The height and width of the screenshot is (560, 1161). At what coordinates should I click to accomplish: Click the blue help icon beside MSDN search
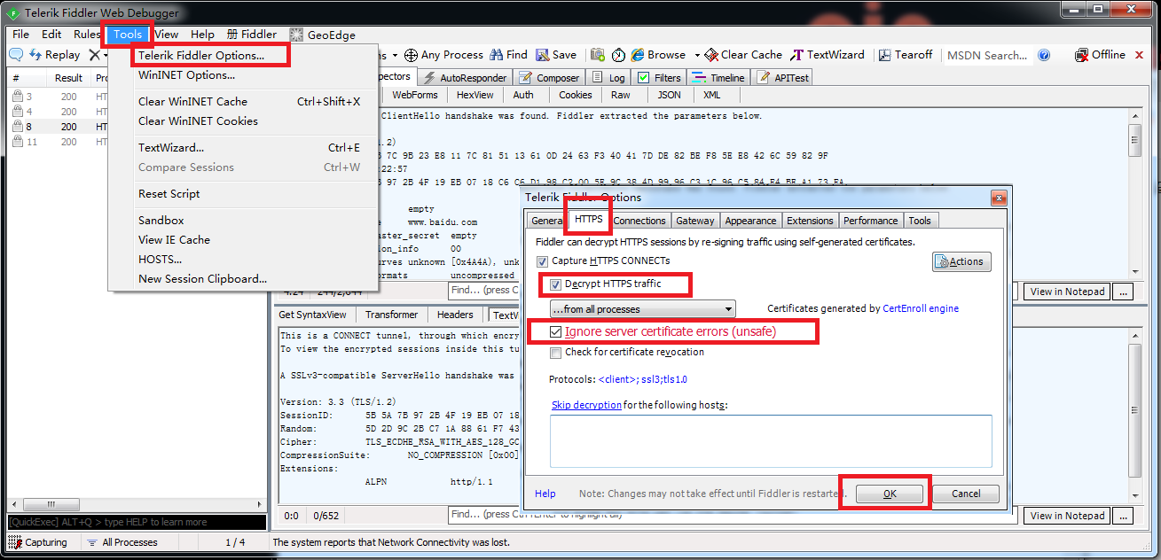[x=1044, y=55]
